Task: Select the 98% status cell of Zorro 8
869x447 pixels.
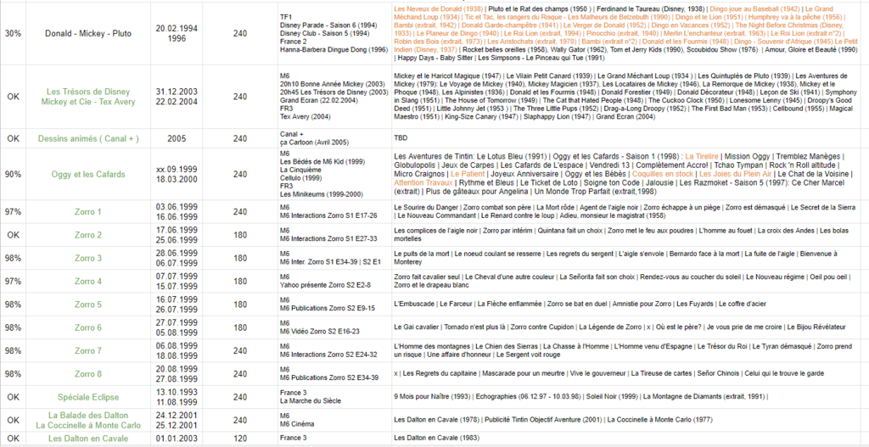Action: pos(13,374)
